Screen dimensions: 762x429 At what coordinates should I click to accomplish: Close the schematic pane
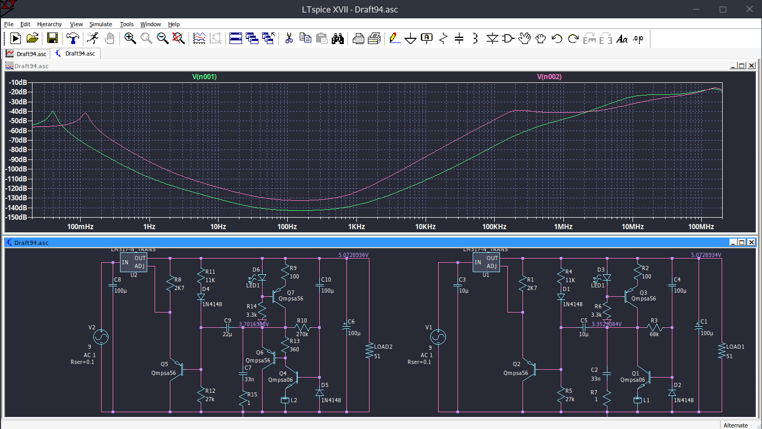tap(752, 242)
